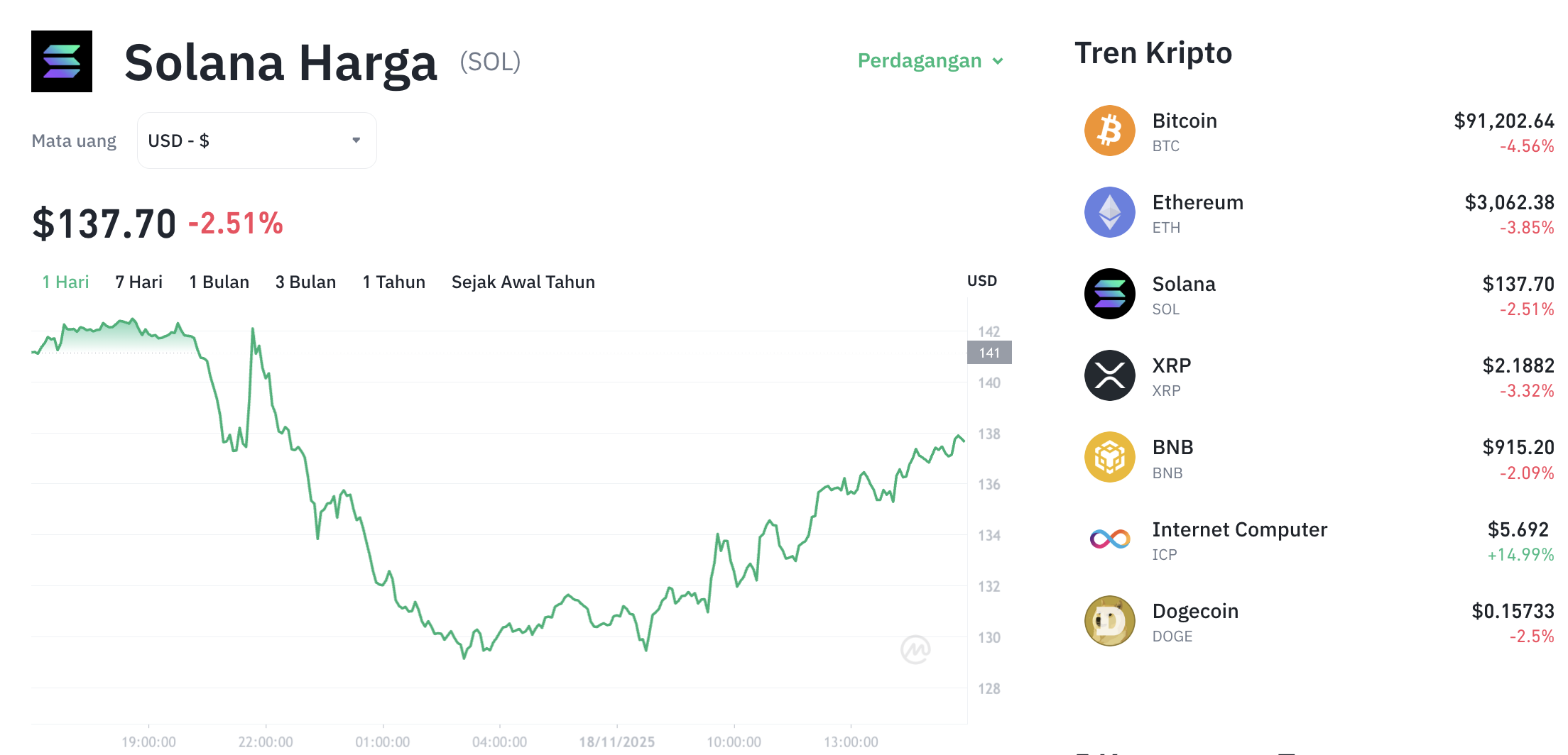1568x755 pixels.
Task: Select the Ethereum logo in Tren Kripto
Action: (1109, 212)
